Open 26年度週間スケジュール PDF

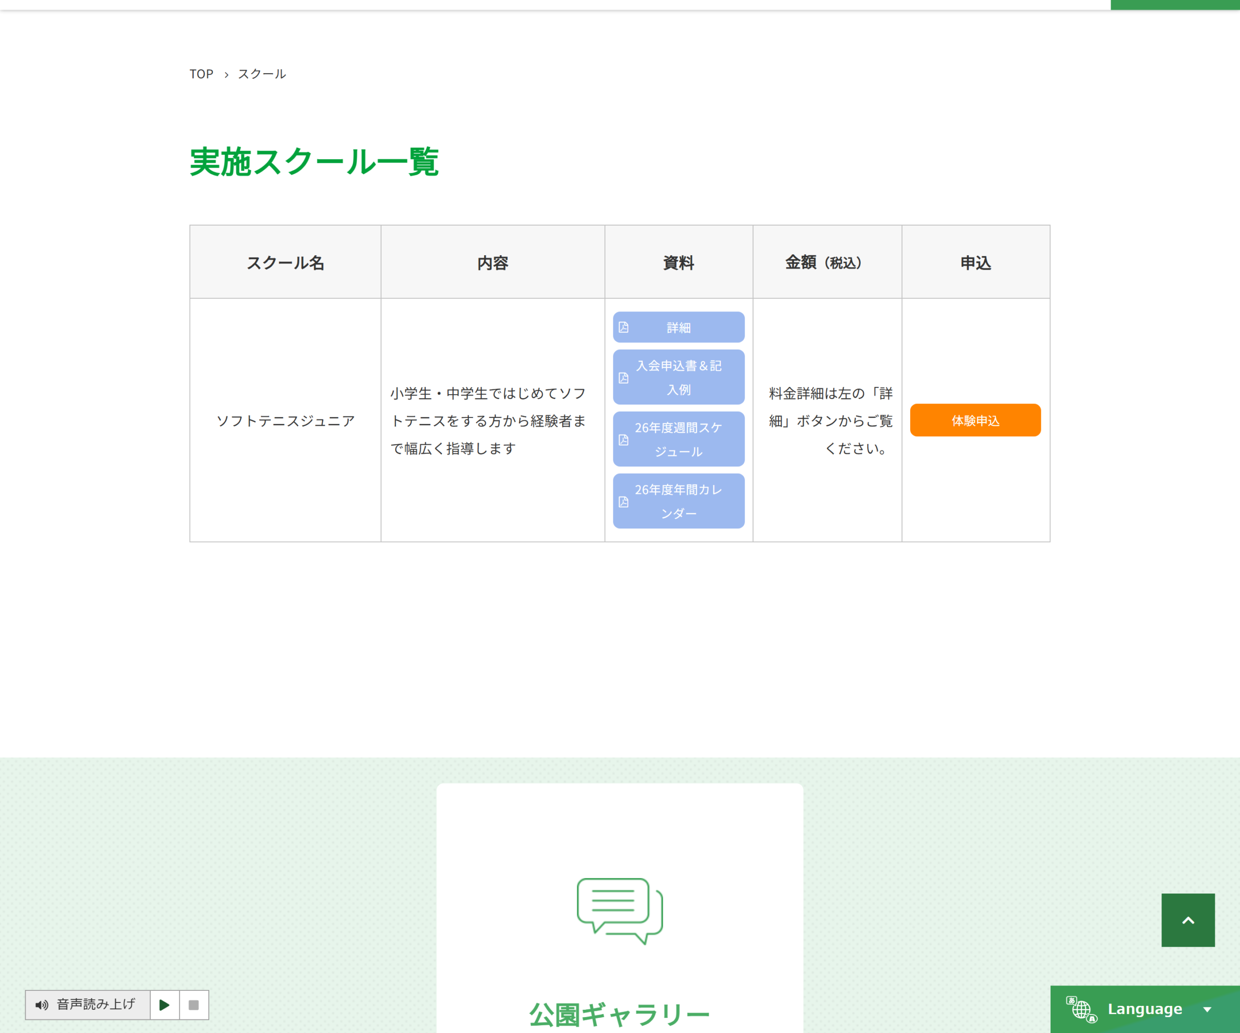pyautogui.click(x=679, y=439)
